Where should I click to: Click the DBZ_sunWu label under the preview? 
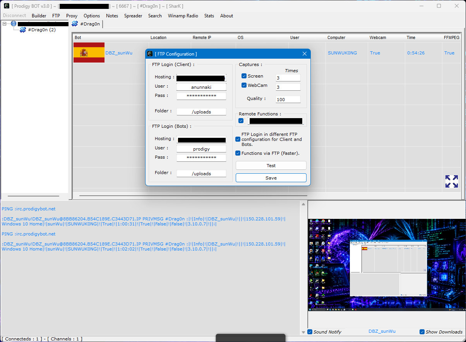pos(382,331)
